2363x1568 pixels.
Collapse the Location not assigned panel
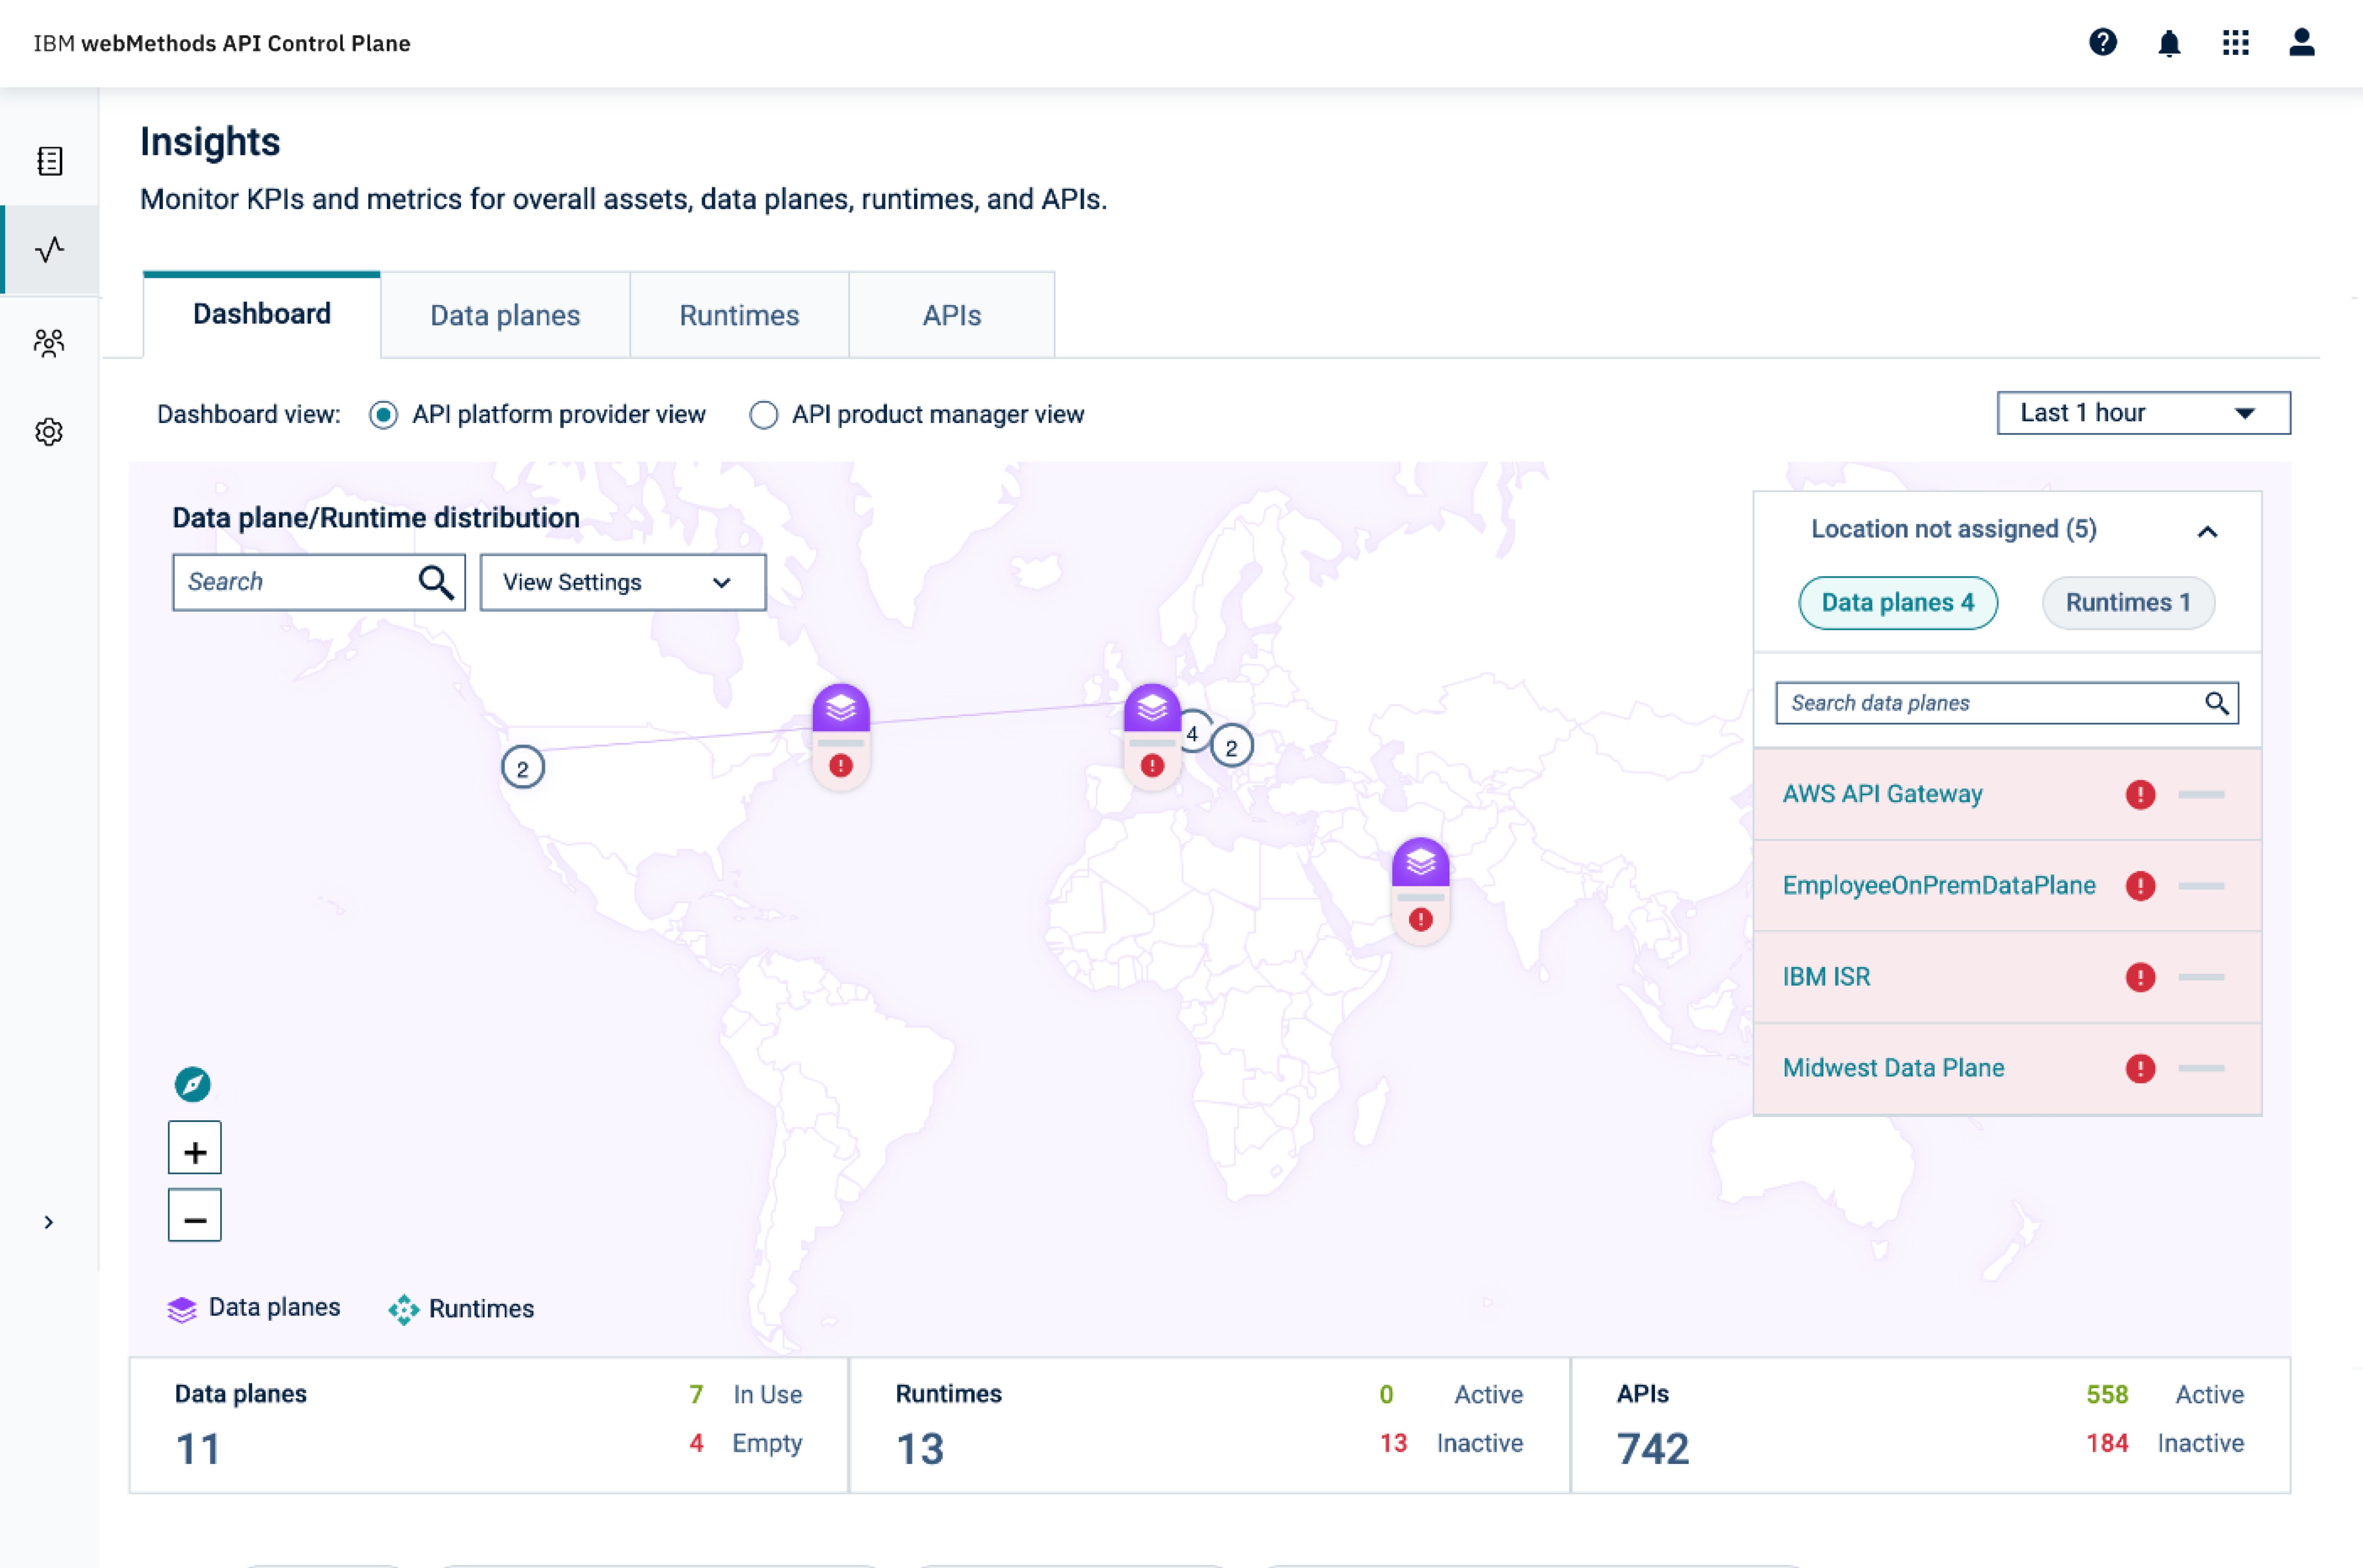pos(2206,531)
